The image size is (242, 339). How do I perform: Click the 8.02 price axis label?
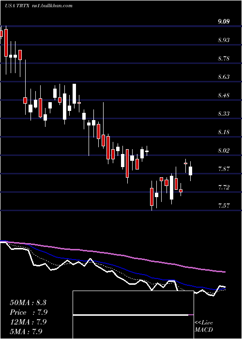click(x=224, y=150)
